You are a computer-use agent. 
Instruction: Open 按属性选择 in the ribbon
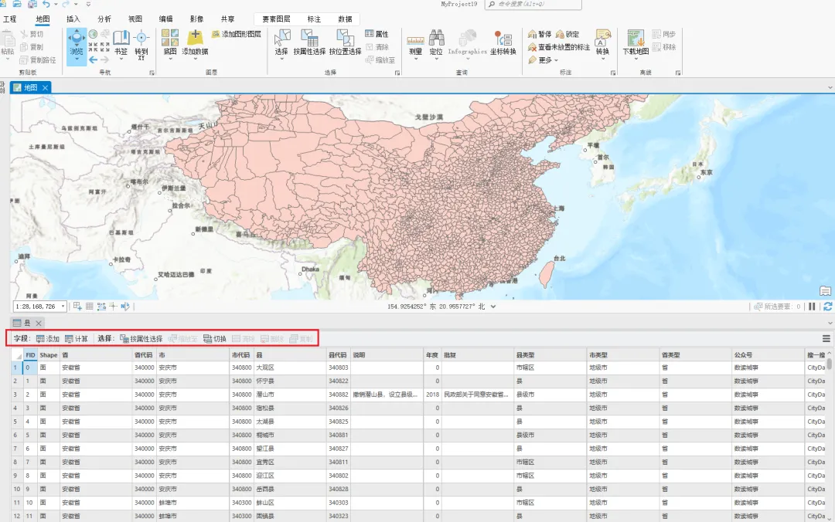309,42
